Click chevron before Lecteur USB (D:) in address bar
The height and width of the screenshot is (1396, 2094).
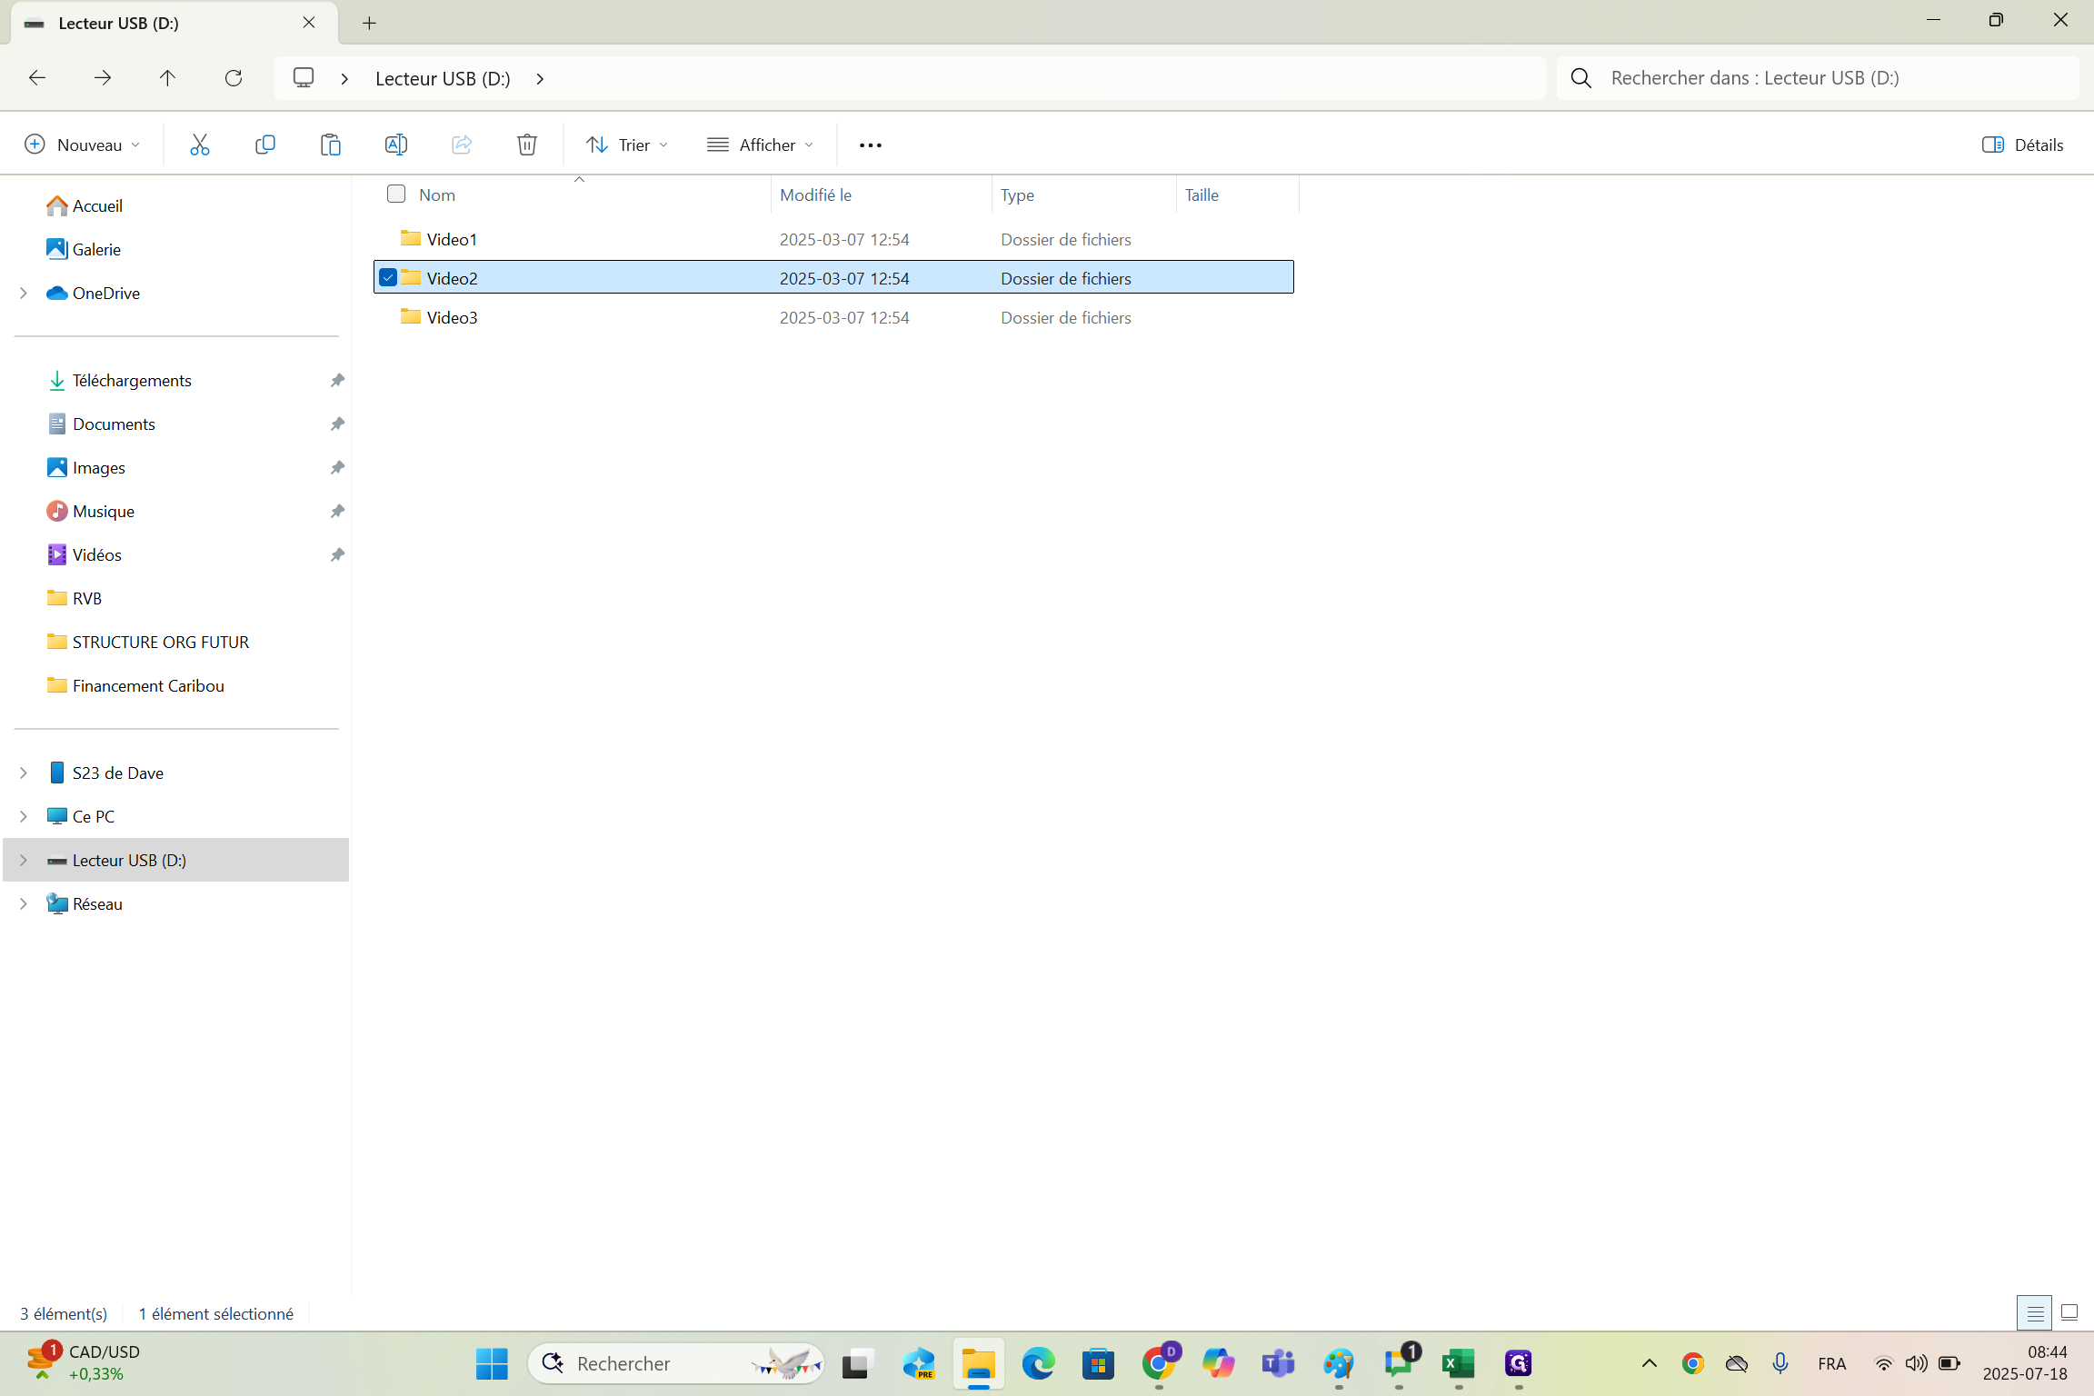344,79
